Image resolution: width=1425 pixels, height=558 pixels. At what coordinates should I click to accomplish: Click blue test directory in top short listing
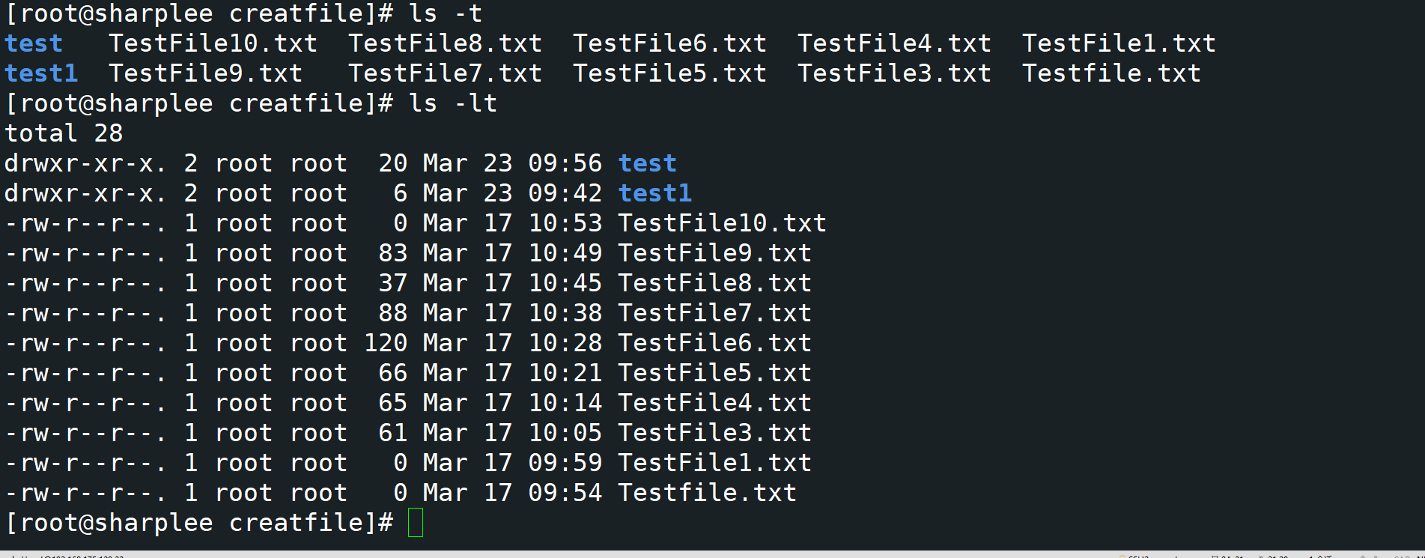(x=34, y=43)
